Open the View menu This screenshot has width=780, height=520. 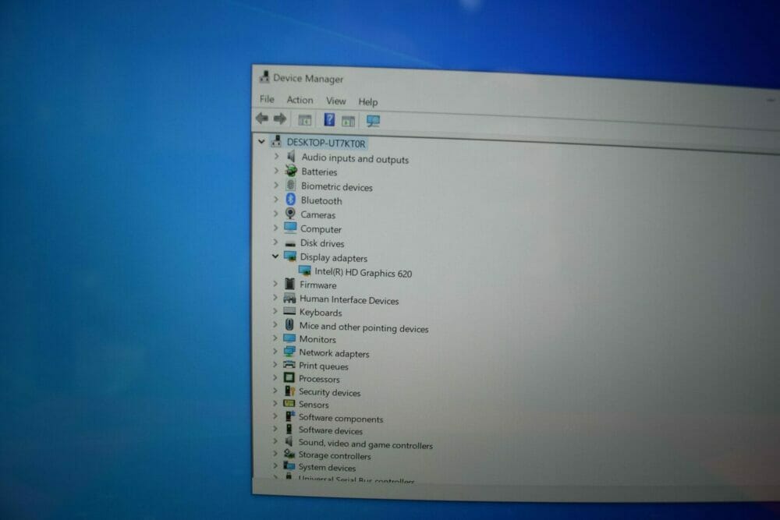pyautogui.click(x=335, y=101)
